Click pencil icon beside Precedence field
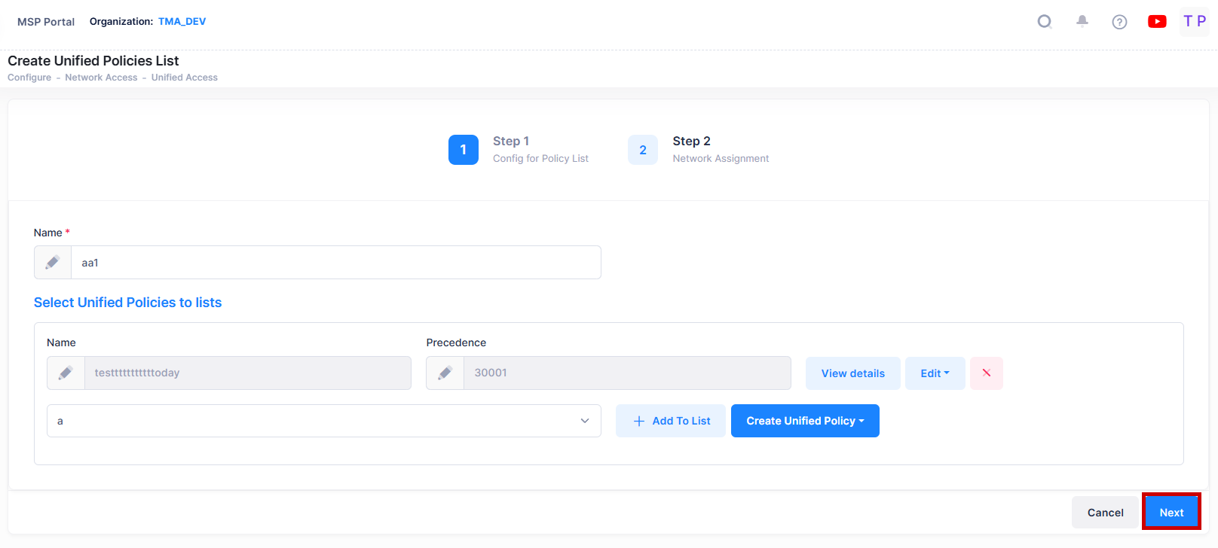This screenshot has height=548, width=1218. pos(445,373)
